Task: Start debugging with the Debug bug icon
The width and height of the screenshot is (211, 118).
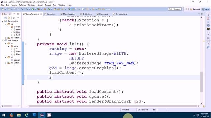Action: (x=27, y=9)
